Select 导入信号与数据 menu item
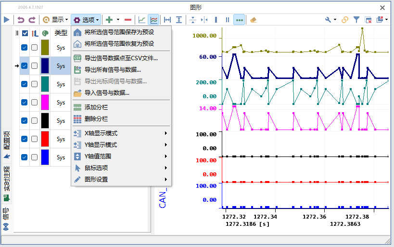This screenshot has height=247, width=394. pos(121,93)
